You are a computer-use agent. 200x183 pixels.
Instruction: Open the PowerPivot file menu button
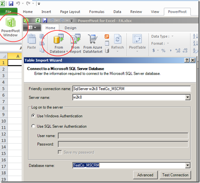click(x=32, y=27)
